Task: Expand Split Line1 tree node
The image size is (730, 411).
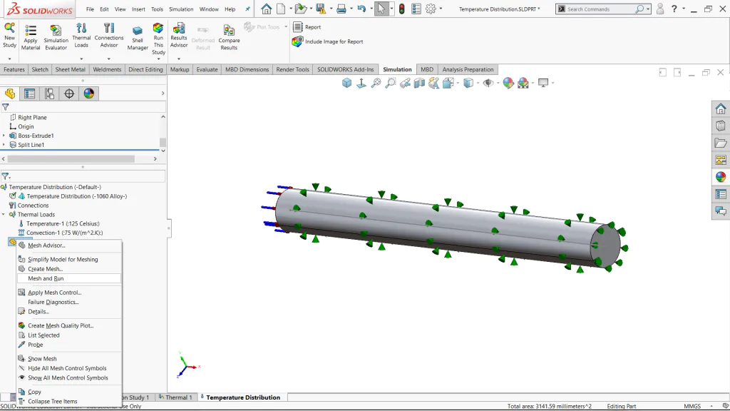Action: pos(4,145)
